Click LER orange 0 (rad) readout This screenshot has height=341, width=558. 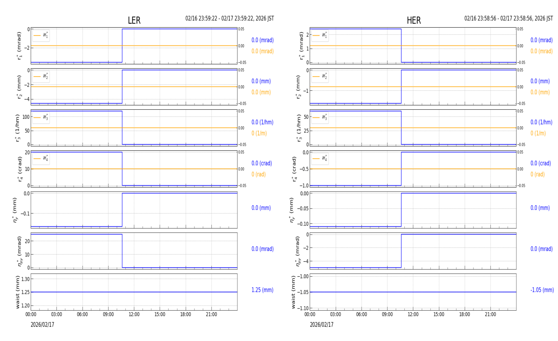(258, 174)
